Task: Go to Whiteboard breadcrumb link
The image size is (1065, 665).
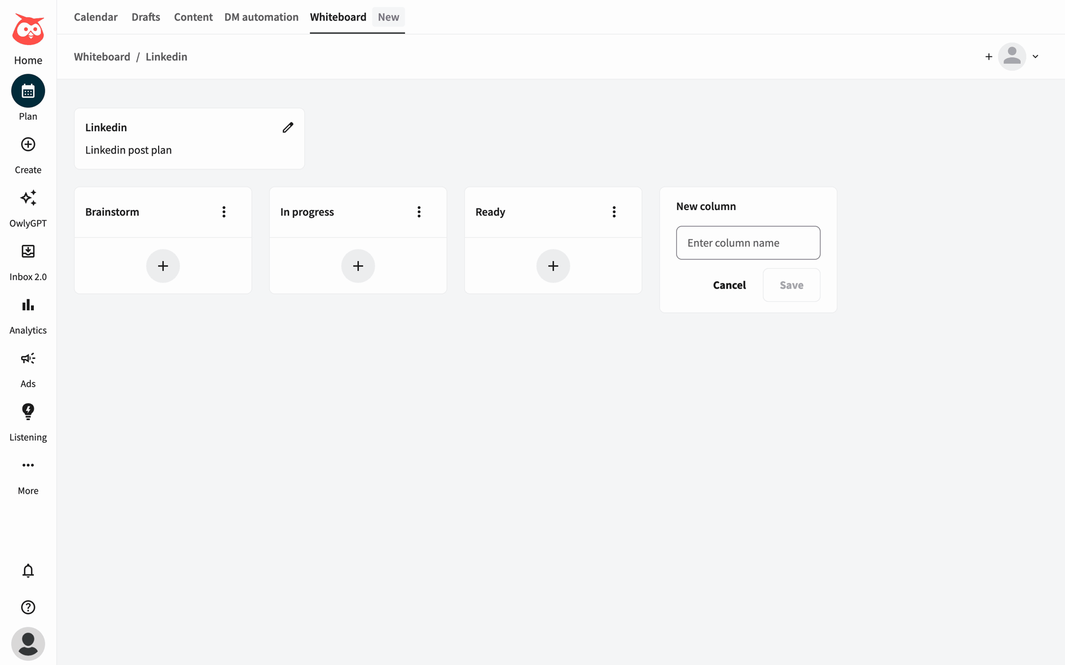Action: coord(102,57)
